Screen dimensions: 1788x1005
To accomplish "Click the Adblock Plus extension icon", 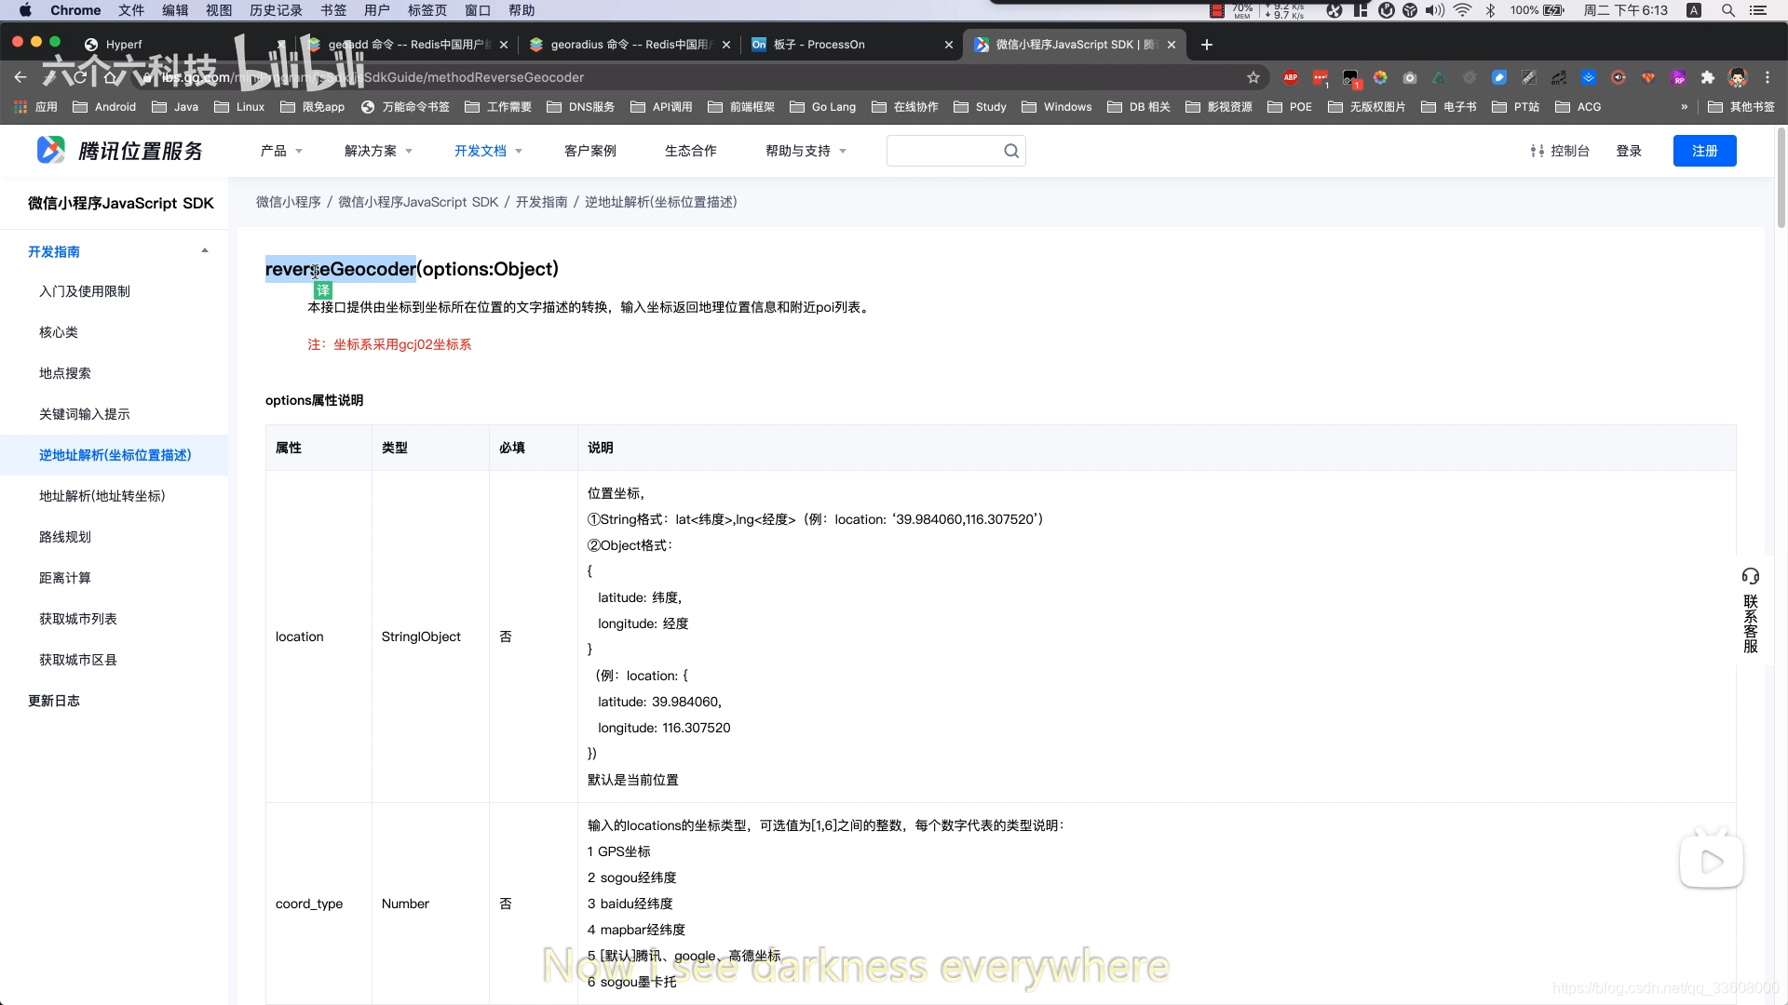I will pos(1292,77).
